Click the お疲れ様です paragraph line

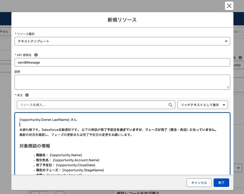118,130
